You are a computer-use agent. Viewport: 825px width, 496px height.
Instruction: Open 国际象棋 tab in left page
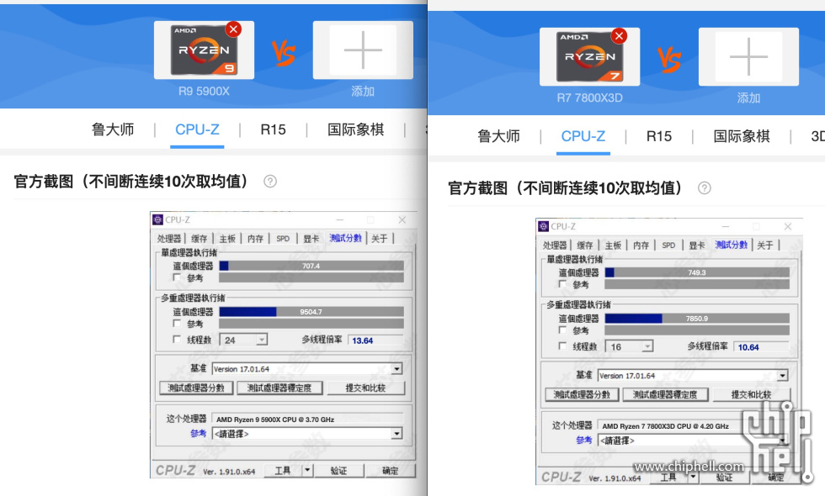[355, 129]
